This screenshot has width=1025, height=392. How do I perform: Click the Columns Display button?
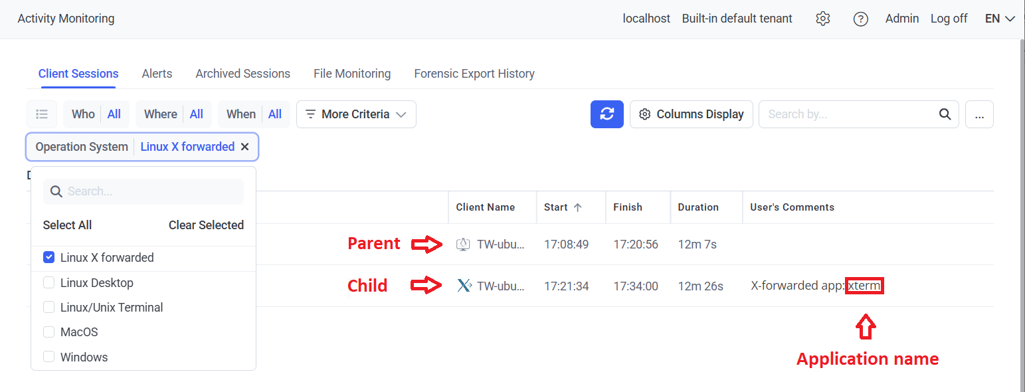pyautogui.click(x=691, y=114)
